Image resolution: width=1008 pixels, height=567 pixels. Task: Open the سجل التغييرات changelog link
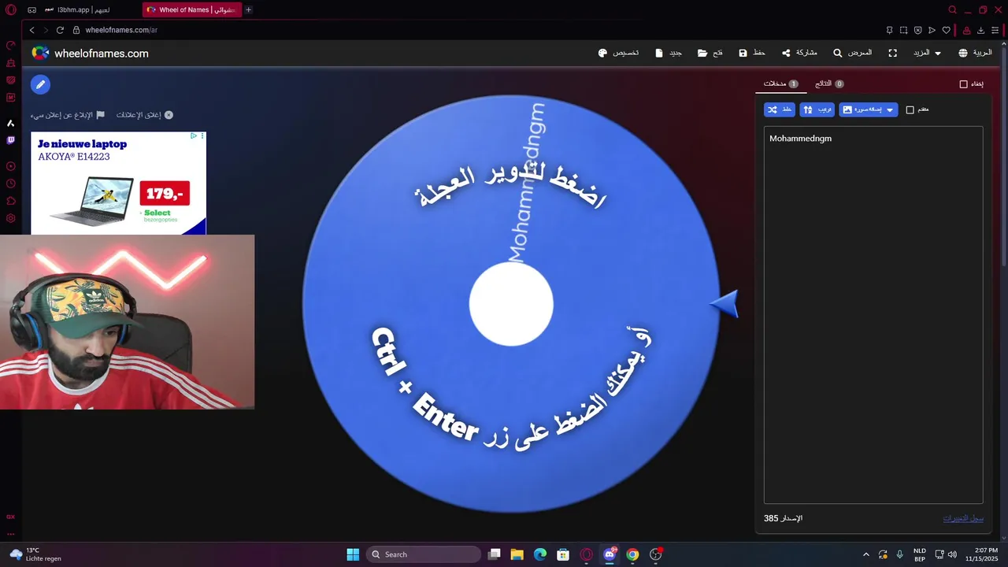pyautogui.click(x=963, y=518)
